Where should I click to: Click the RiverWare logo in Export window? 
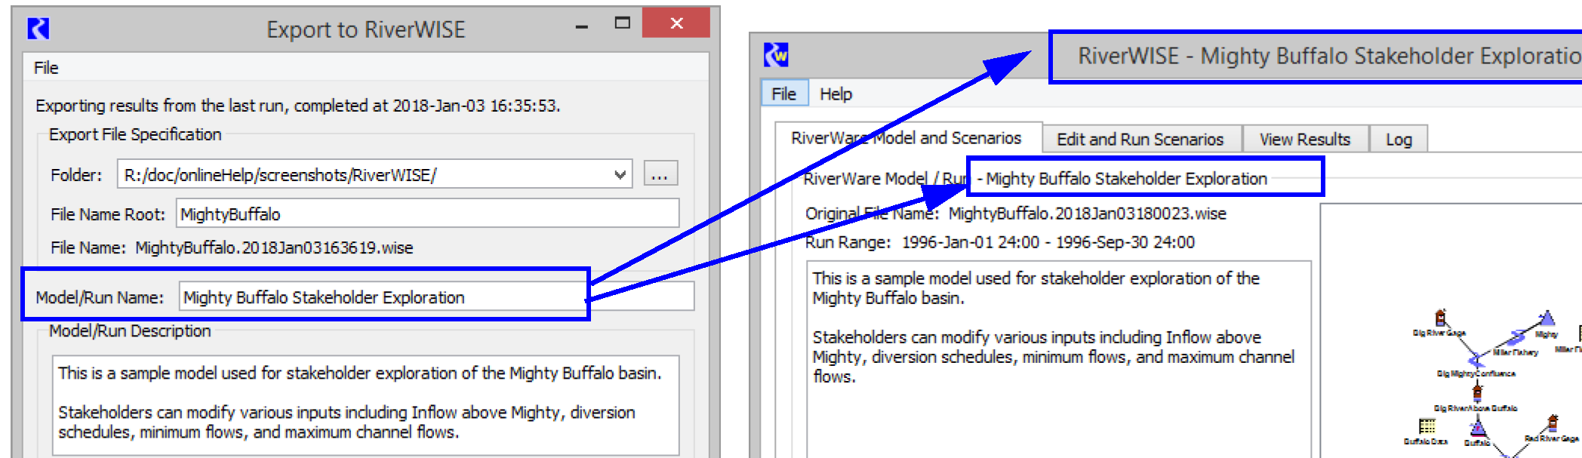point(38,29)
